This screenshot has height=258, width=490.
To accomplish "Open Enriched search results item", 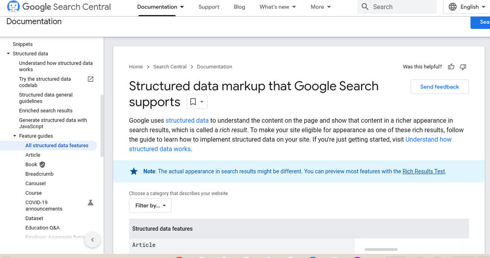I will point(46,111).
